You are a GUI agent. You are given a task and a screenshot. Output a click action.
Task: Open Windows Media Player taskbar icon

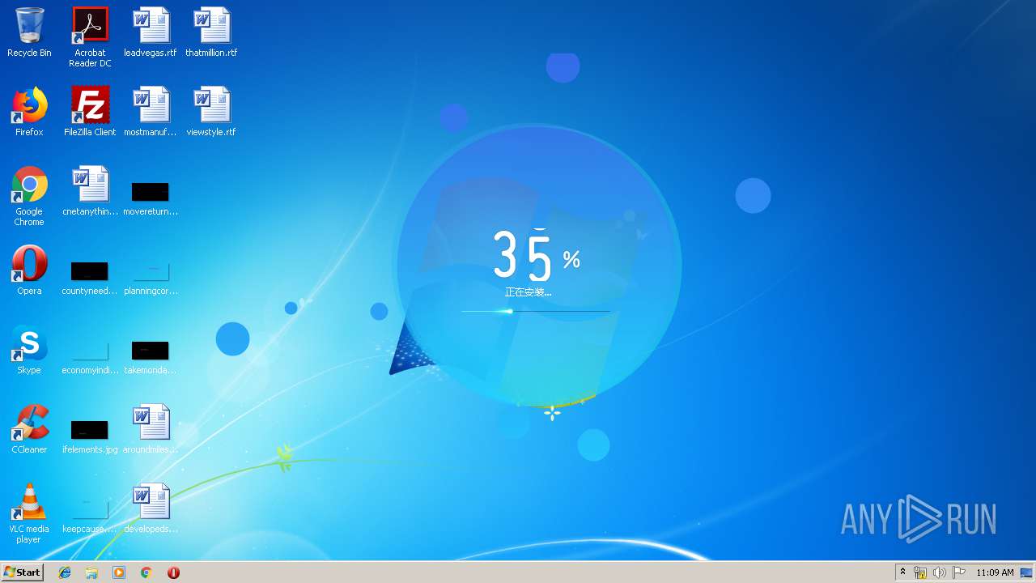(119, 572)
